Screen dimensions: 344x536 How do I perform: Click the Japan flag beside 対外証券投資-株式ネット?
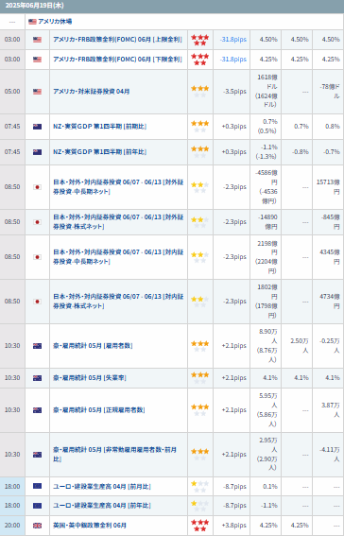pos(37,222)
